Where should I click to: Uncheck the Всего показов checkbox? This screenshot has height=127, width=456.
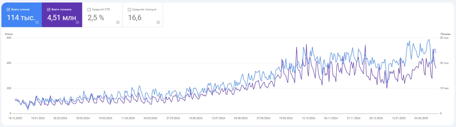(49, 9)
